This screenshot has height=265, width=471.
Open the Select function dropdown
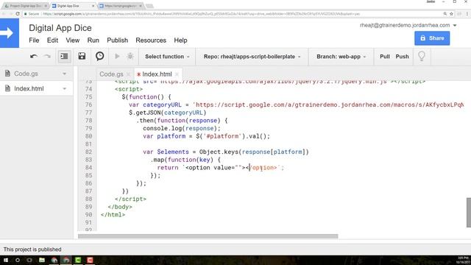point(167,57)
